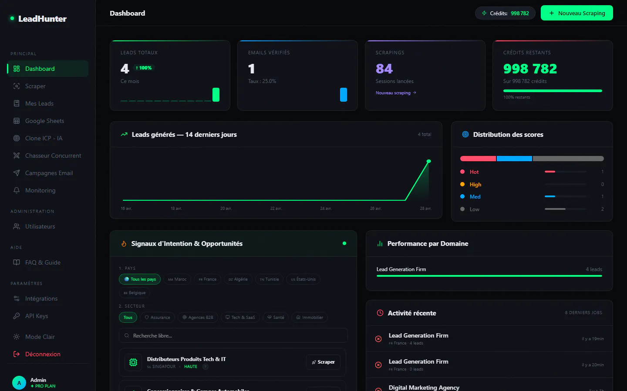Click the High legend dot

click(462, 184)
